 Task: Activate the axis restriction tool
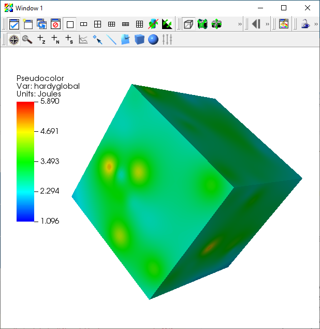point(167,39)
